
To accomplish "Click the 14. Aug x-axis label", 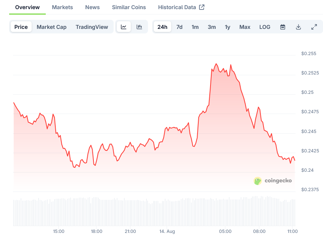I will pyautogui.click(x=167, y=231).
